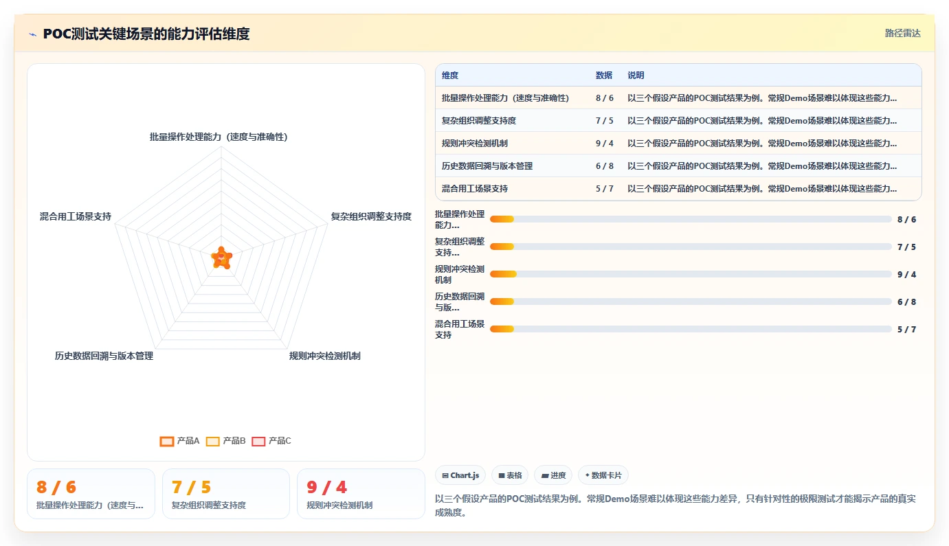Viewport: 949px width, 546px height.
Task: Click the 5 / 7 value in table
Action: point(605,189)
